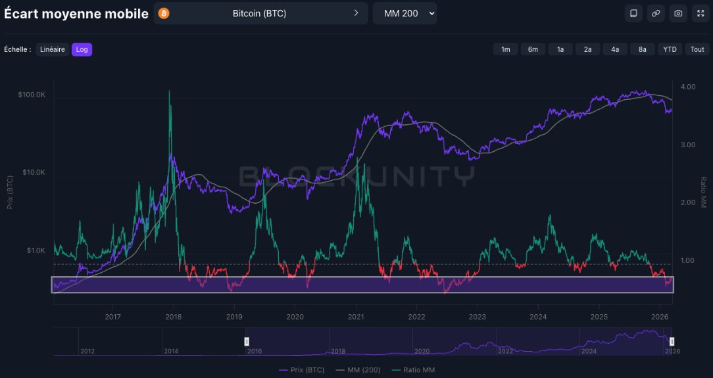The height and width of the screenshot is (378, 713).
Task: Take chart snapshot with camera icon
Action: (678, 13)
